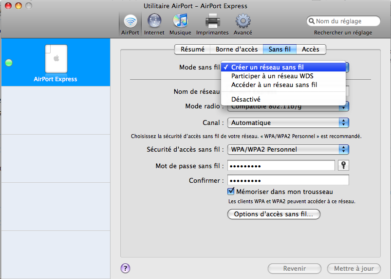Image resolution: width=391 pixels, height=279 pixels.
Task: Click the Revenir button
Action: 295,268
